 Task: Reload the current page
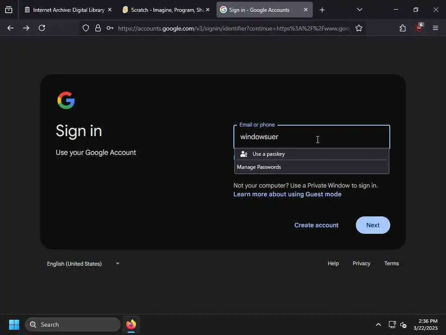point(42,28)
